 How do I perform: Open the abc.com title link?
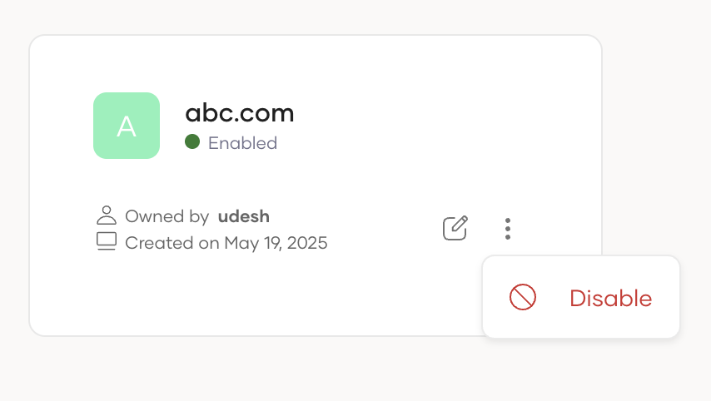[240, 113]
